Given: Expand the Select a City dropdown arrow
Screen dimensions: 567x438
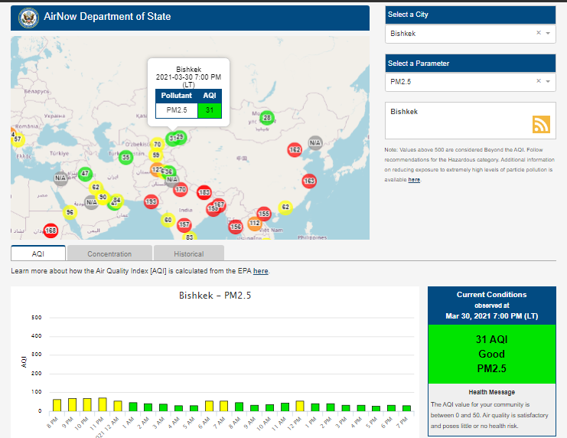Looking at the screenshot, I should tap(548, 34).
